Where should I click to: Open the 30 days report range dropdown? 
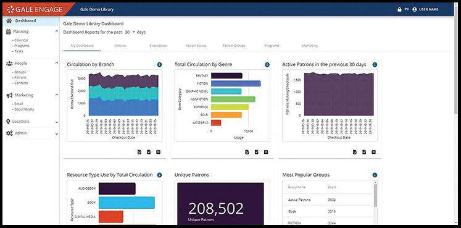(x=130, y=32)
